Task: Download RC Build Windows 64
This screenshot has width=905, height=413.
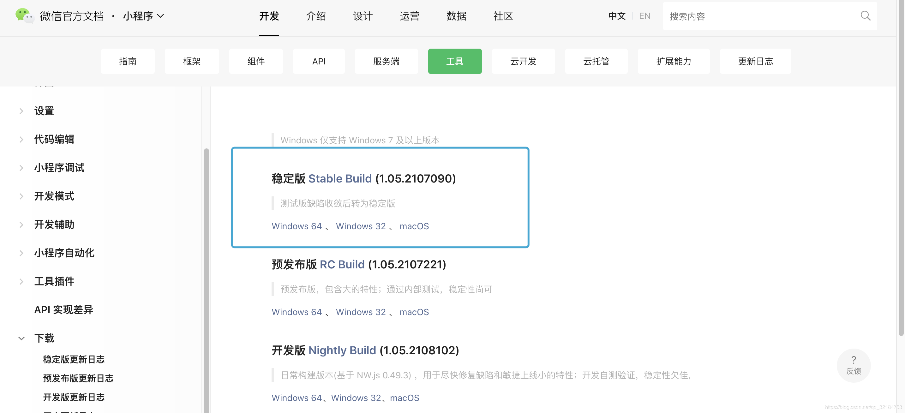Action: (297, 312)
